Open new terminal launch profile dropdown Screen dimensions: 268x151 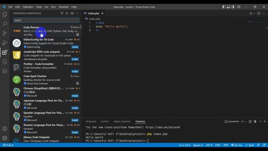click(x=246, y=122)
